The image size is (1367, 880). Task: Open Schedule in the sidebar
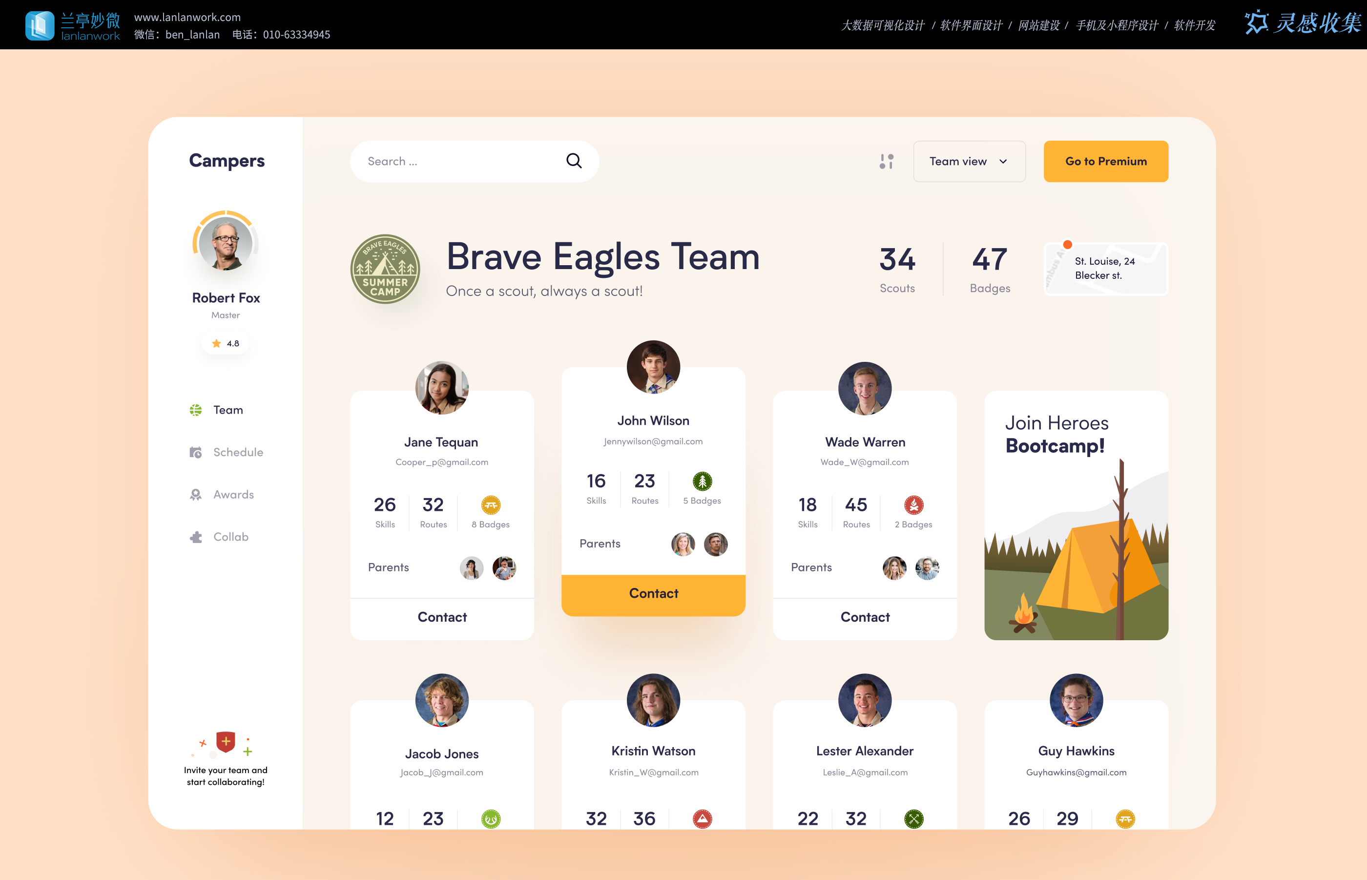tap(238, 452)
